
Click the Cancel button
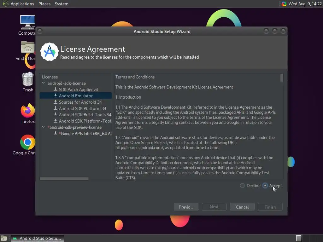(242, 207)
